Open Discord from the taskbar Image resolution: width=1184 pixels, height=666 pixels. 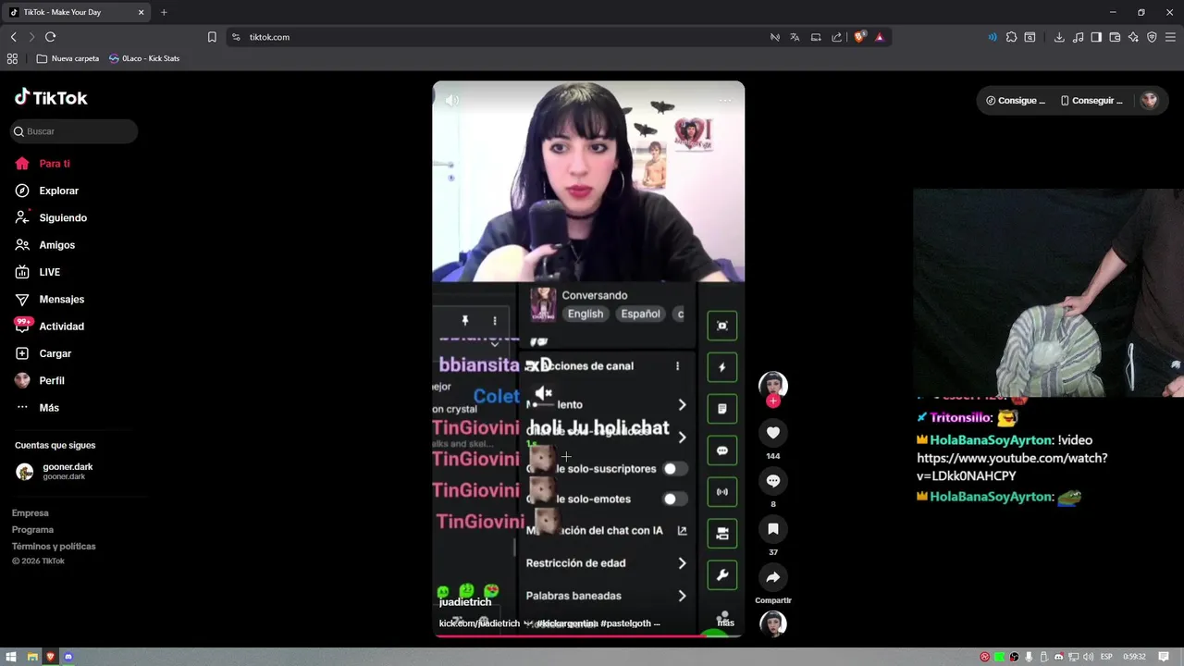(x=68, y=657)
